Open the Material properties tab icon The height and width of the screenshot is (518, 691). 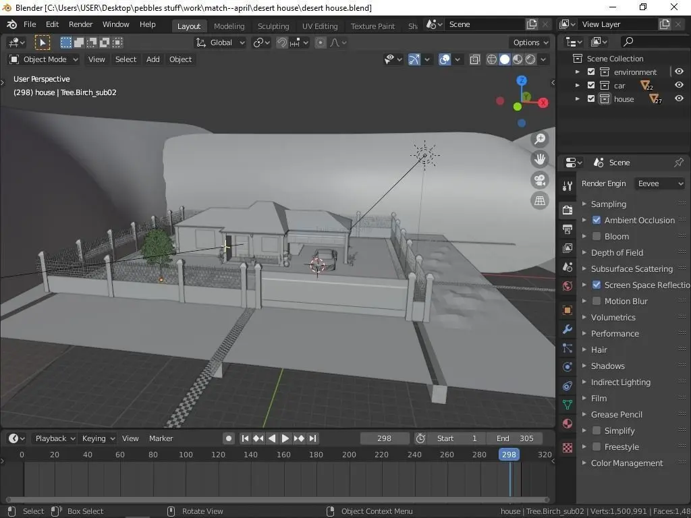point(568,424)
